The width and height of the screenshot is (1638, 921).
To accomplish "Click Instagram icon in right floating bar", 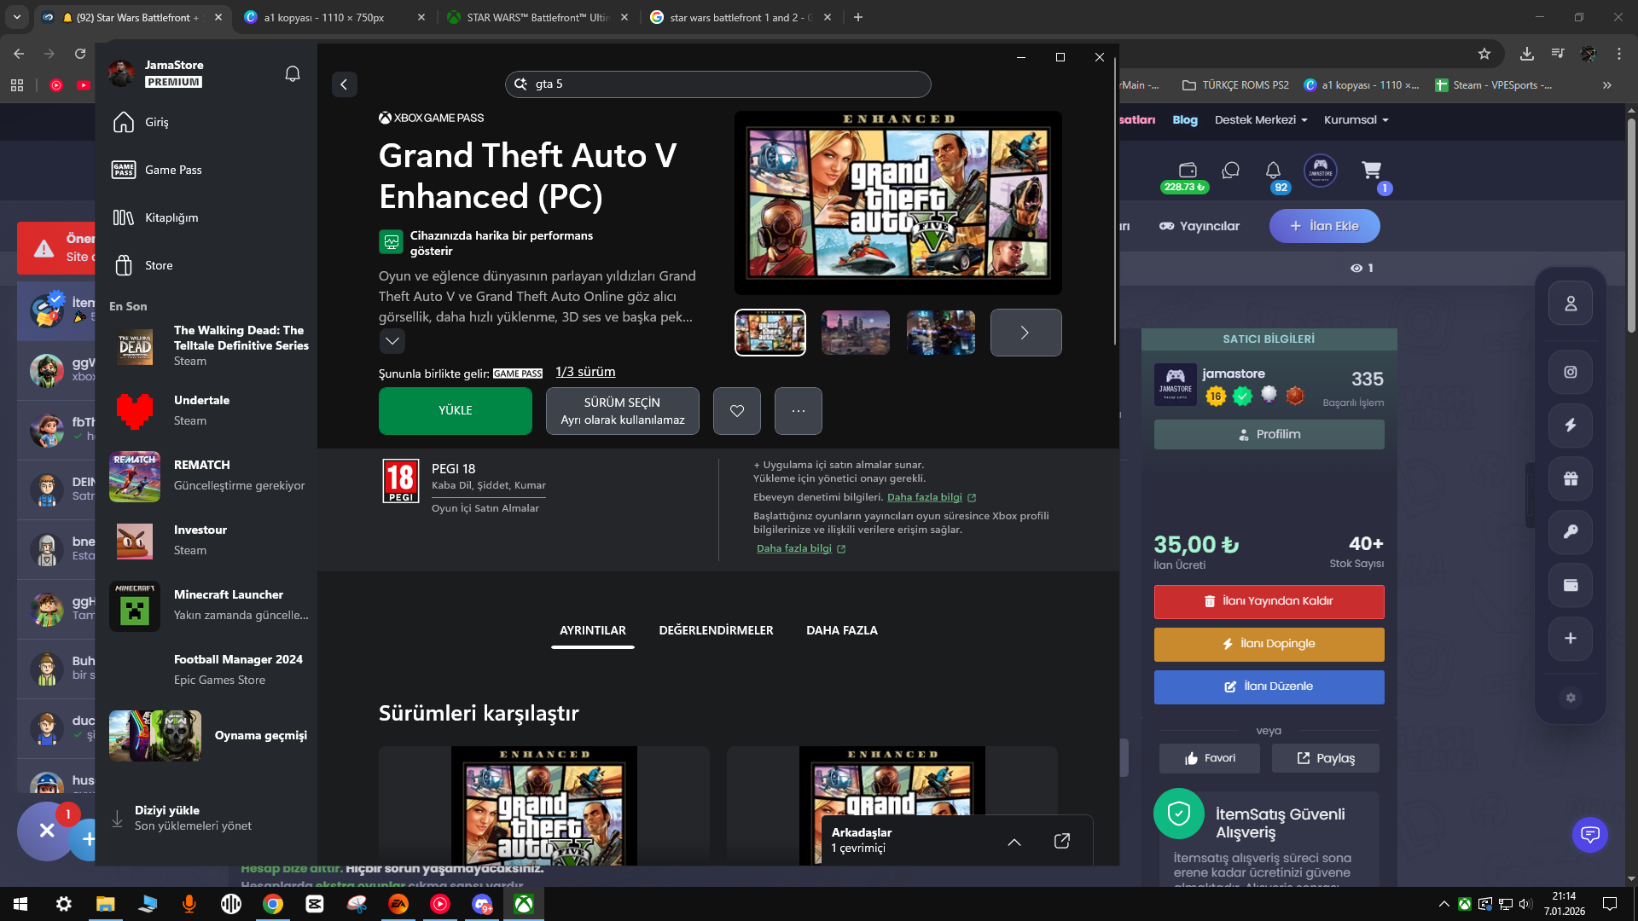I will point(1571,372).
